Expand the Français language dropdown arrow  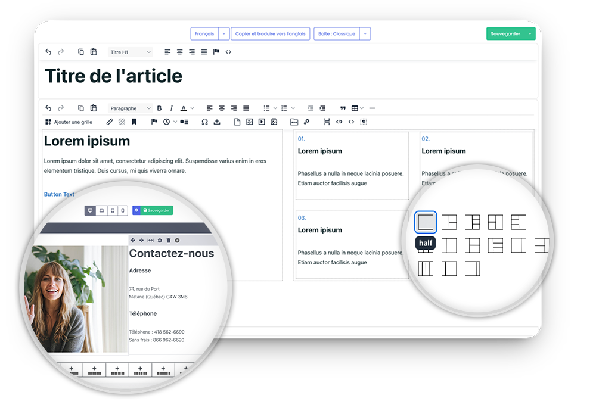click(x=223, y=34)
